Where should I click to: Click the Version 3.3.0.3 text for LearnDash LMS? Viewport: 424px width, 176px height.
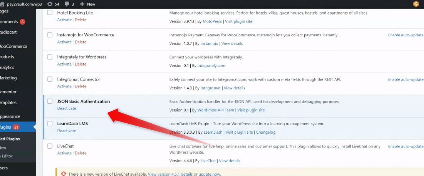point(183,132)
